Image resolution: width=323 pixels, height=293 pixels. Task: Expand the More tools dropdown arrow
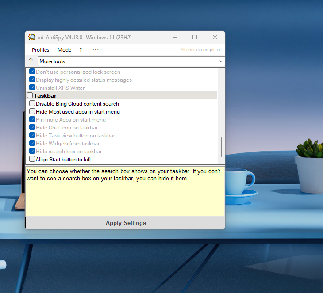[x=221, y=61]
